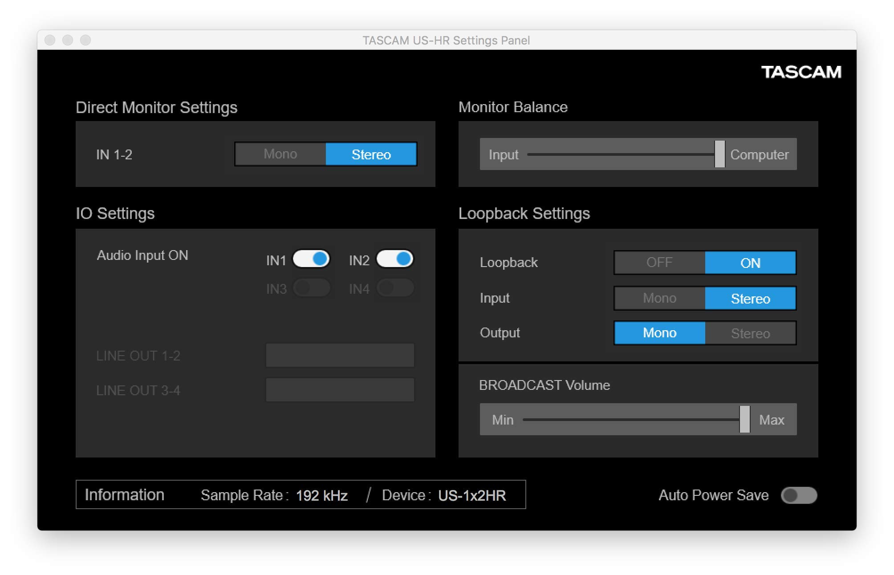The width and height of the screenshot is (894, 575).
Task: Set Loopback Input to Mono
Action: coord(659,298)
